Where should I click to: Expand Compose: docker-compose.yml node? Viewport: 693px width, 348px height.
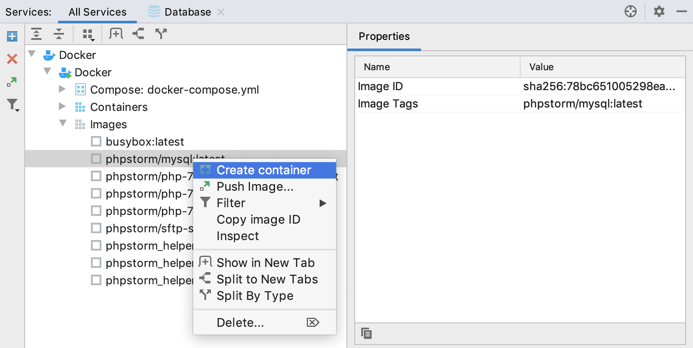[62, 89]
